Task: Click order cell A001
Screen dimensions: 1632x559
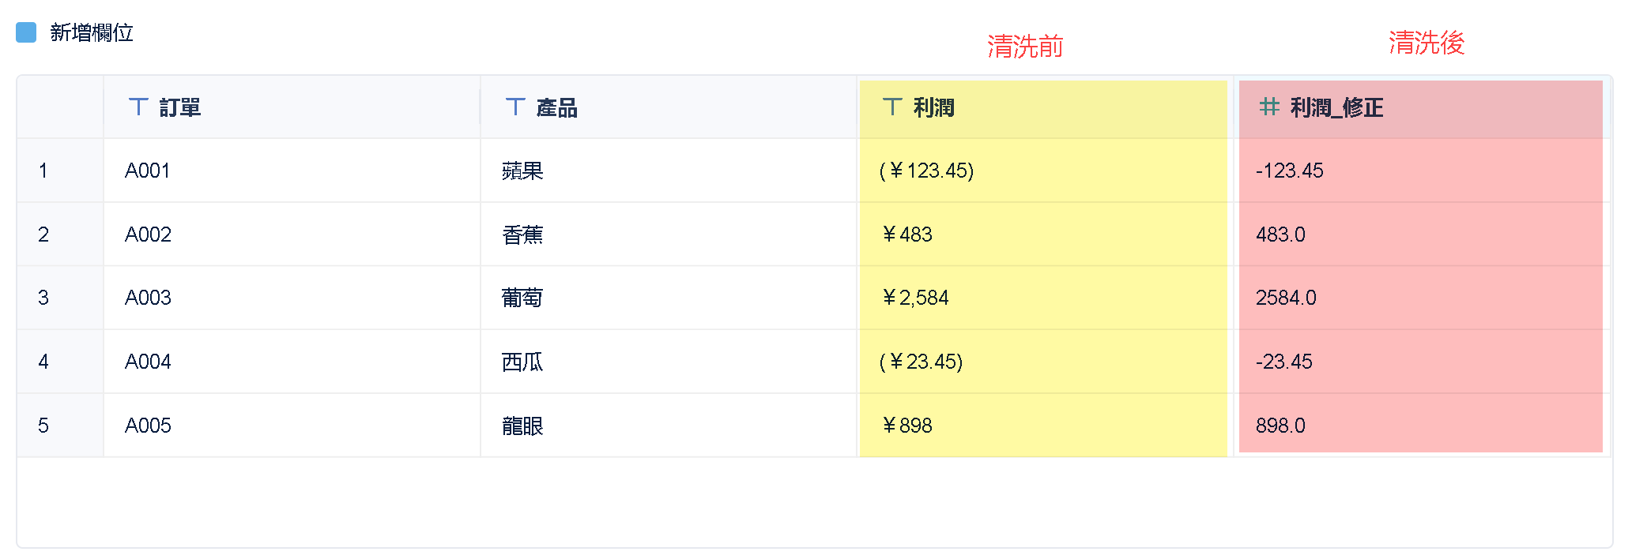Action: (148, 171)
